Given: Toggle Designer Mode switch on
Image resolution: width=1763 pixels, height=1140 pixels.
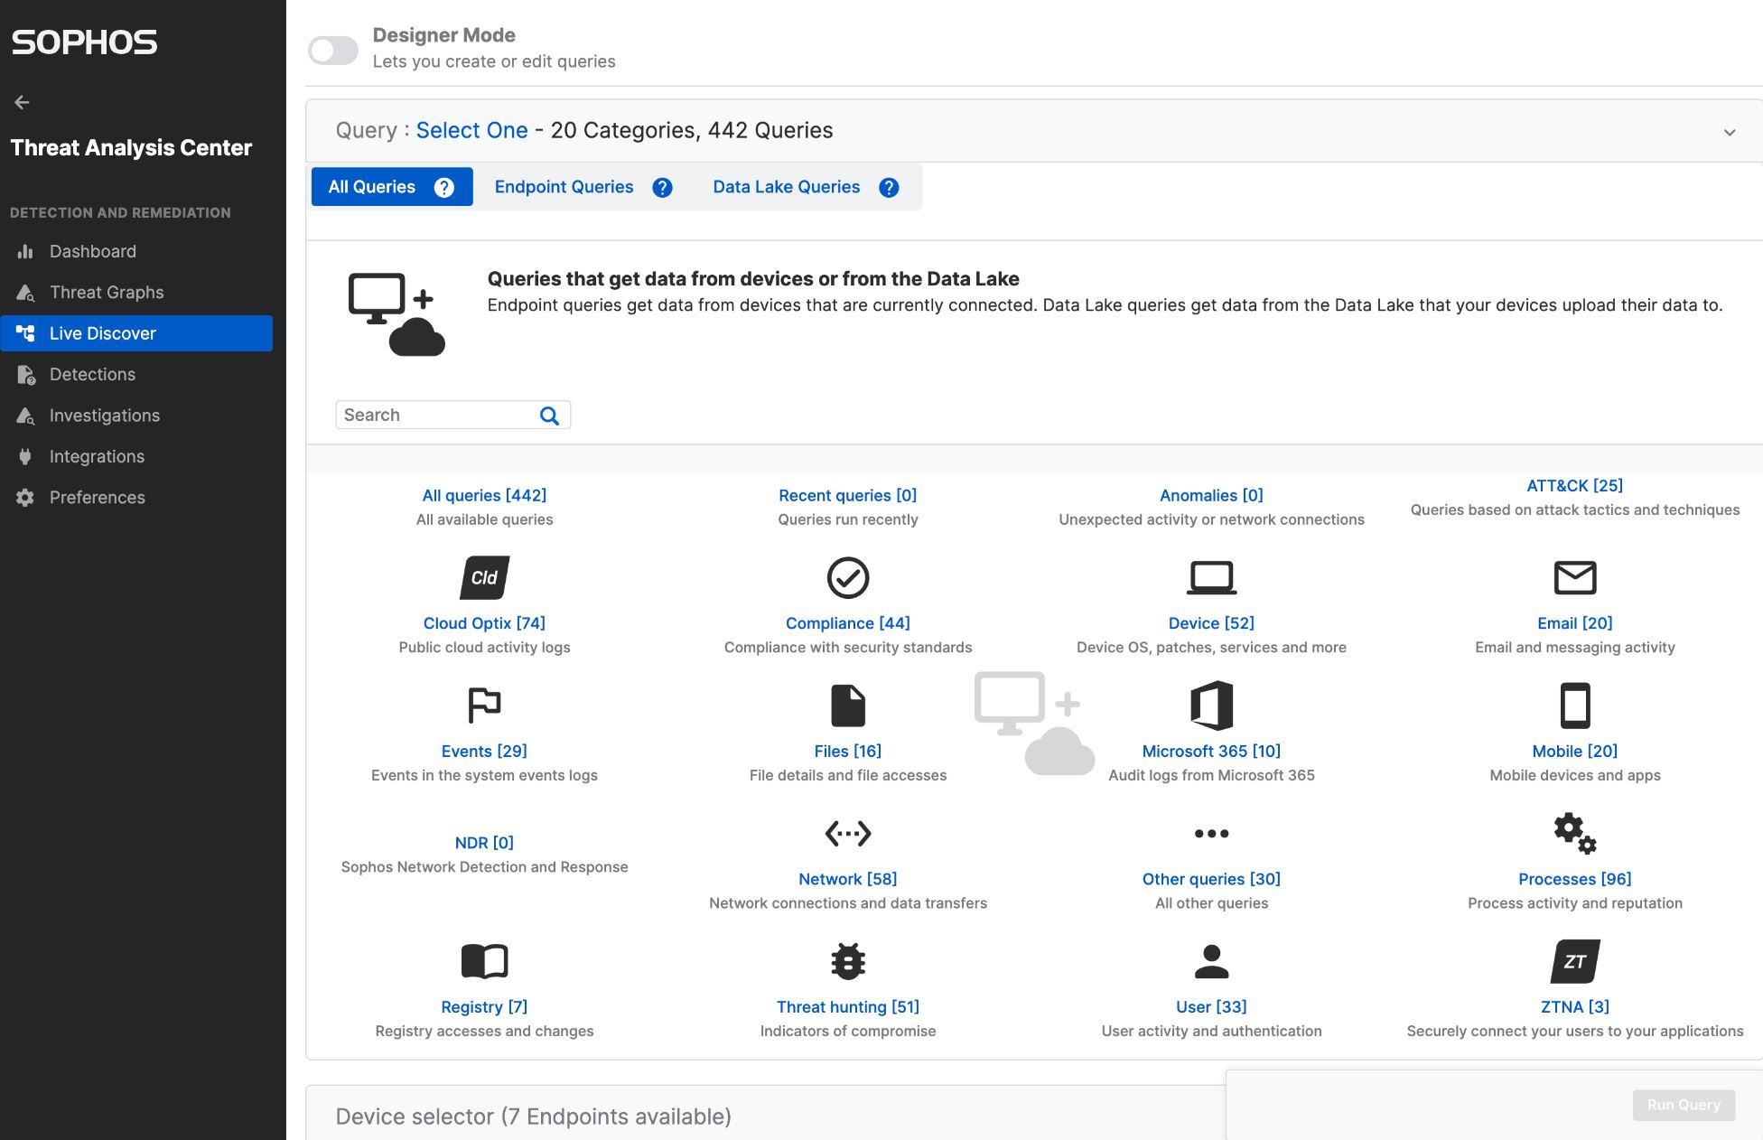Looking at the screenshot, I should pos(332,50).
